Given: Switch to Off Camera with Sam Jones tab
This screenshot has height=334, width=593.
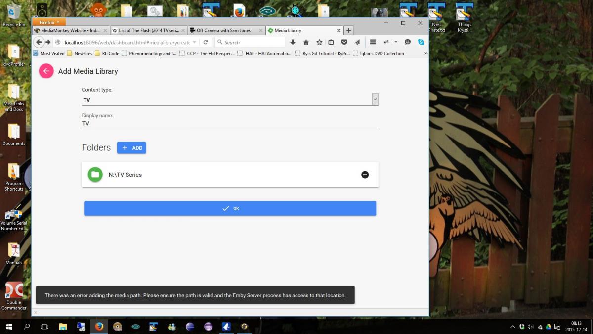Looking at the screenshot, I should click(x=227, y=30).
